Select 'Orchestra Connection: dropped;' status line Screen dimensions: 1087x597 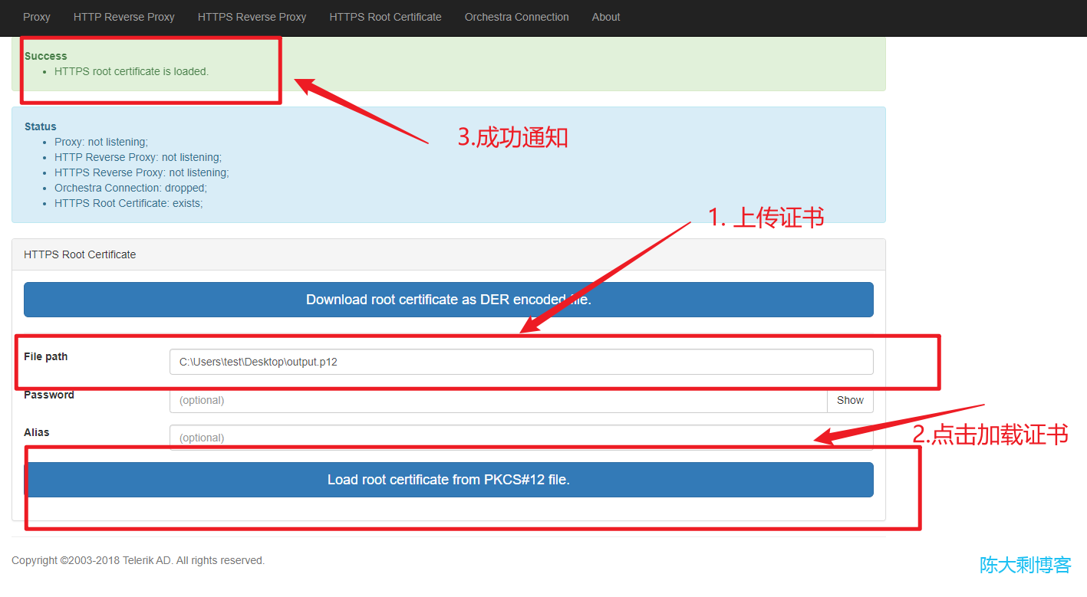tap(130, 188)
